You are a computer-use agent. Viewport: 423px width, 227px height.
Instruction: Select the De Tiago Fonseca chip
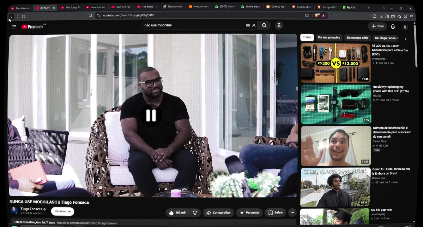point(387,38)
